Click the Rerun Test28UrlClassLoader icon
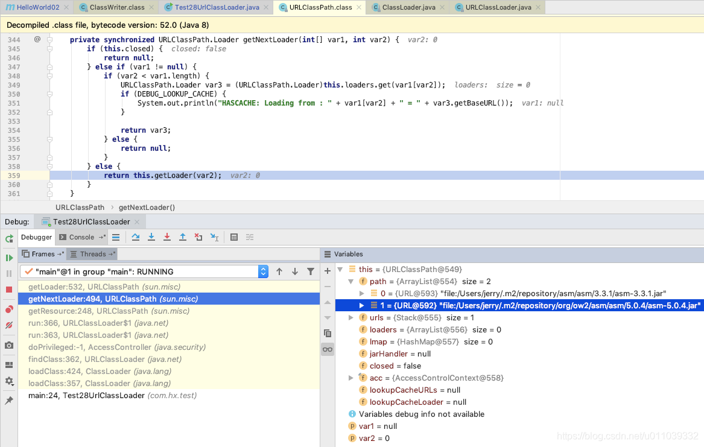The height and width of the screenshot is (447, 704). click(8, 239)
